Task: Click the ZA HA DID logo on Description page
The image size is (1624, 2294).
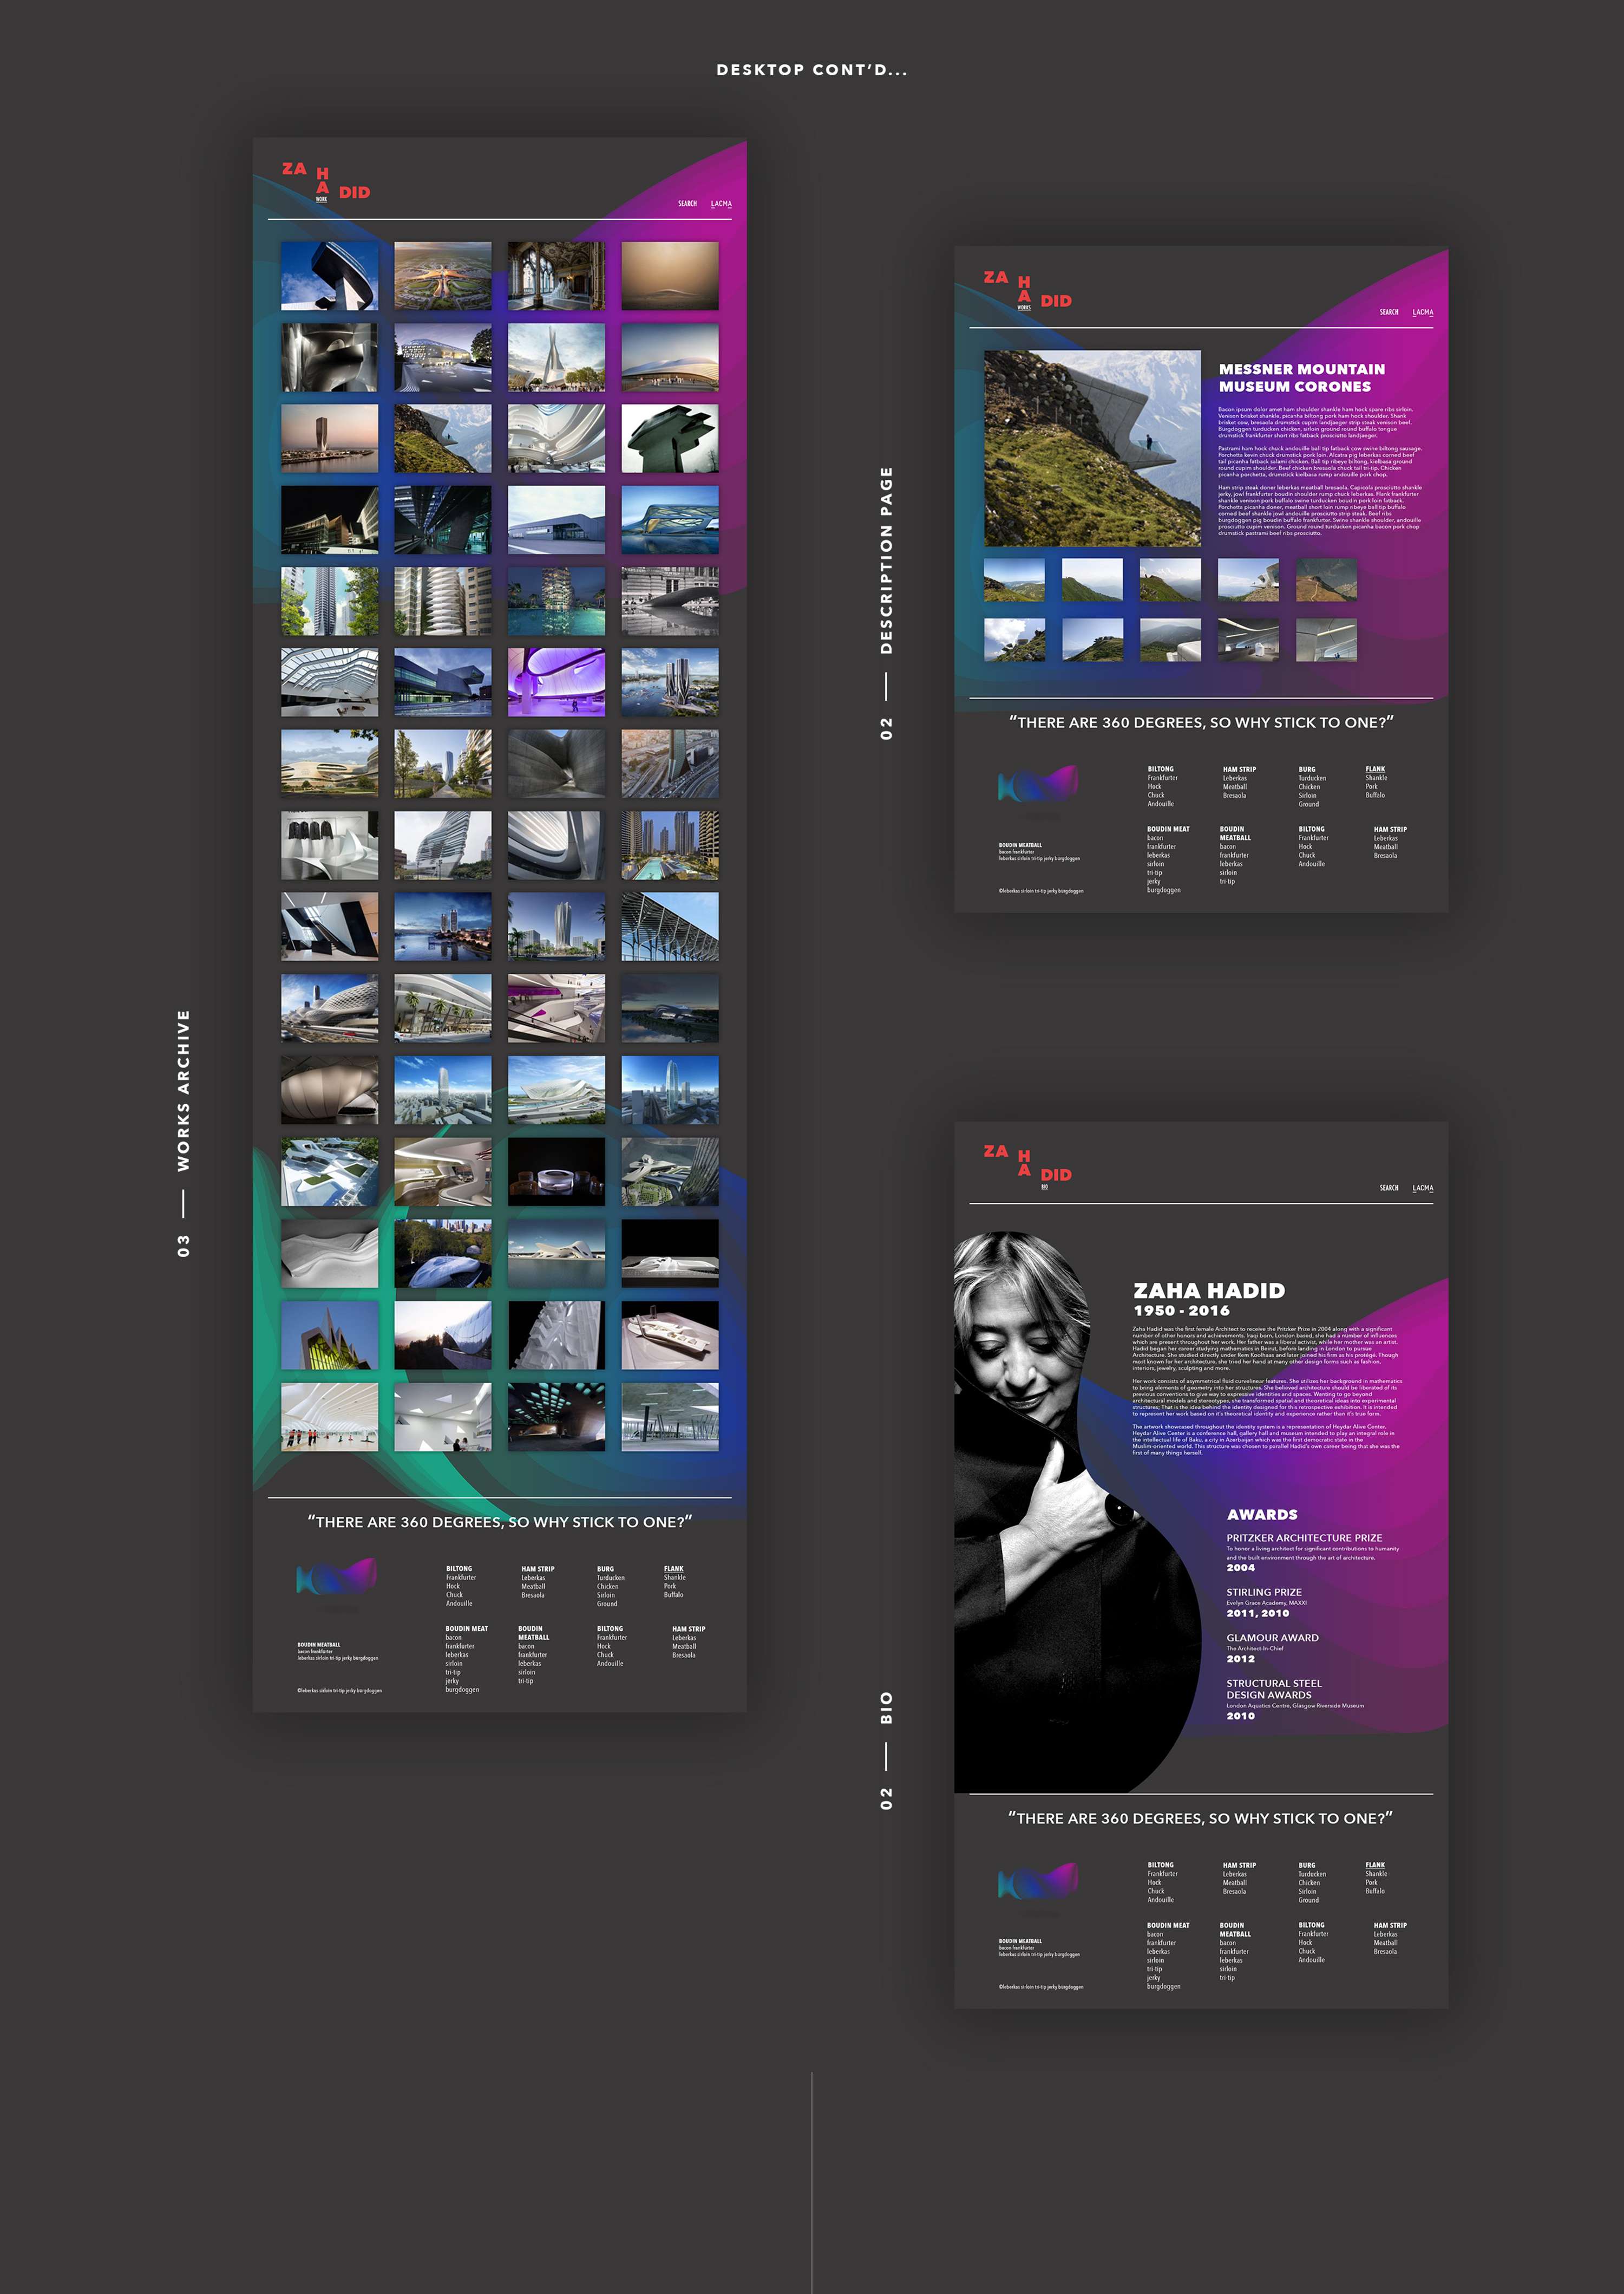Action: pyautogui.click(x=1027, y=290)
